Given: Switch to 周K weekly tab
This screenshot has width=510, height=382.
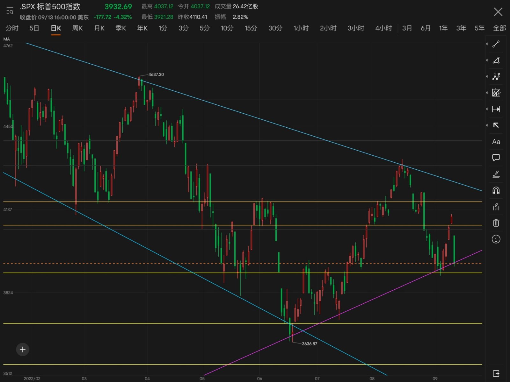Looking at the screenshot, I should tap(77, 28).
